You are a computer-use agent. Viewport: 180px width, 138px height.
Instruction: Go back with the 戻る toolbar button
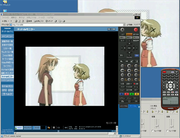pos(4,21)
